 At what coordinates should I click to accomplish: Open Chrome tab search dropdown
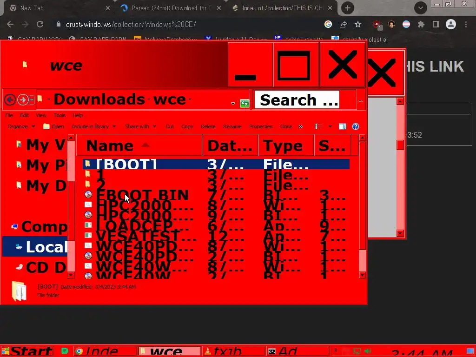pos(420,8)
